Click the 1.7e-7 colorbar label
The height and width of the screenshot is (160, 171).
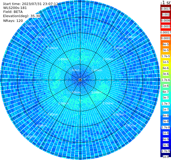point(166,104)
